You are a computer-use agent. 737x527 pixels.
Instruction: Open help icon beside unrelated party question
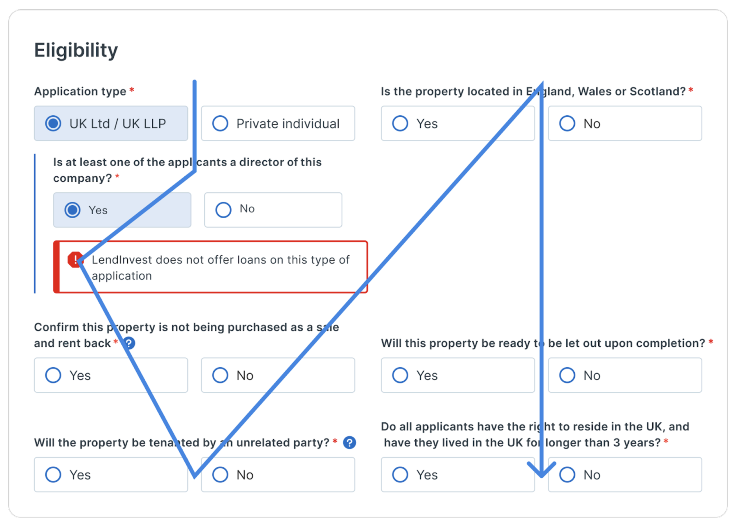click(350, 443)
